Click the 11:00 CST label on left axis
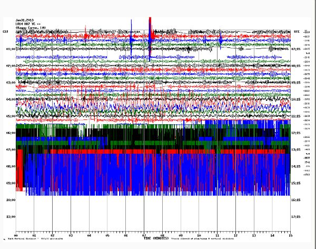The height and width of the screenshot is (249, 316). (9, 216)
